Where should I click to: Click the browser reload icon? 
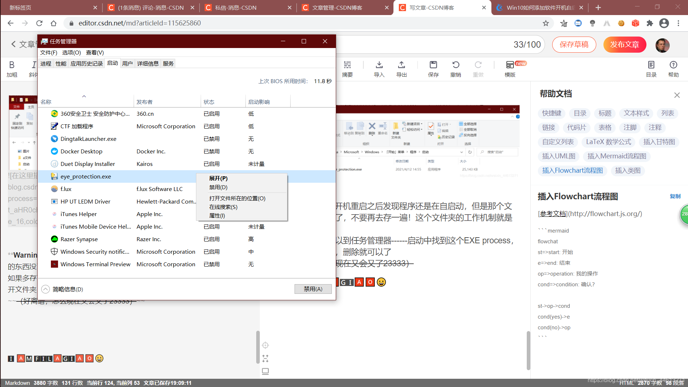[x=39, y=23]
